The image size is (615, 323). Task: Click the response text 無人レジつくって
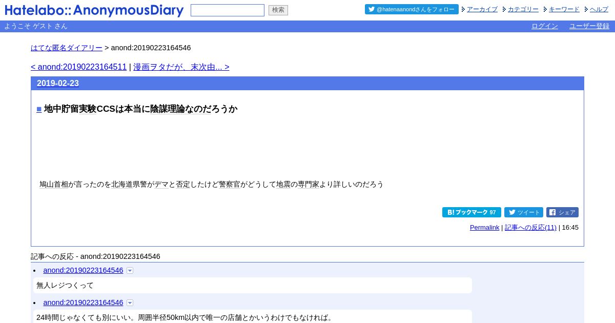pos(65,285)
